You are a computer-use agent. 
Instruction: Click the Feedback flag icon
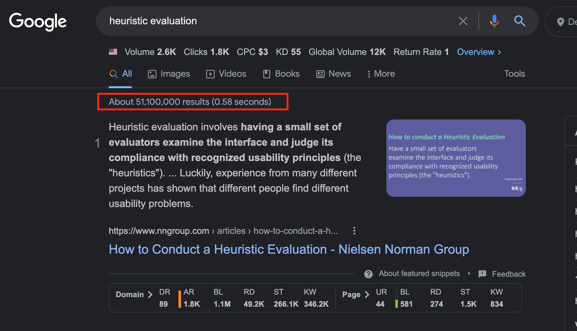tap(482, 274)
